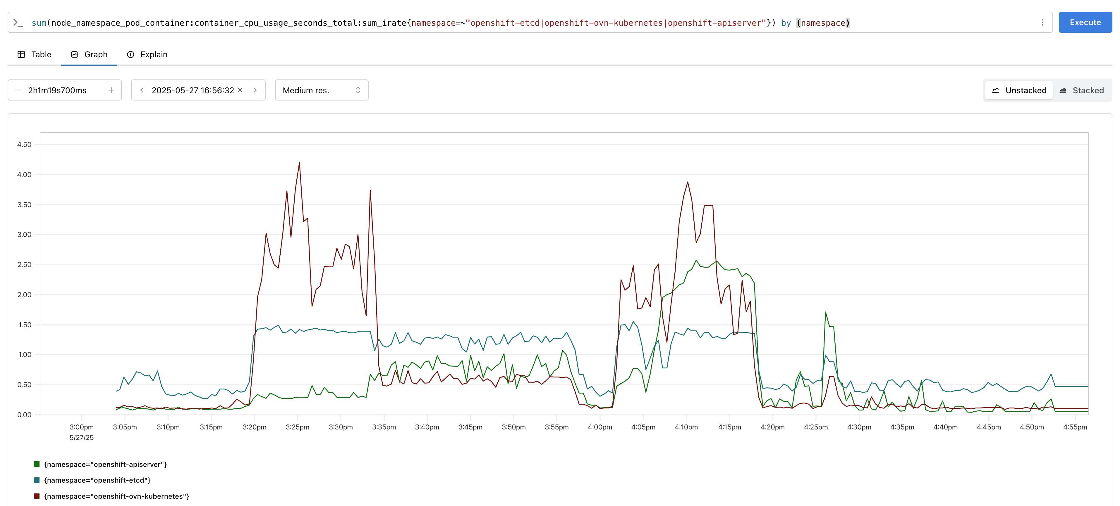
Task: Switch chart to Stacked mode
Action: [1081, 90]
